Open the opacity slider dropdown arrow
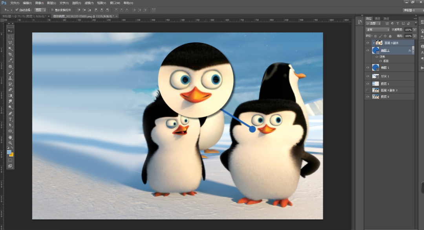The image size is (424, 230). point(415,30)
